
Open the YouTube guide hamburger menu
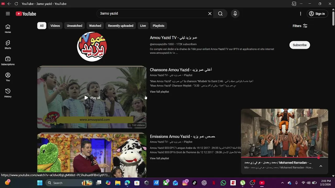8,14
